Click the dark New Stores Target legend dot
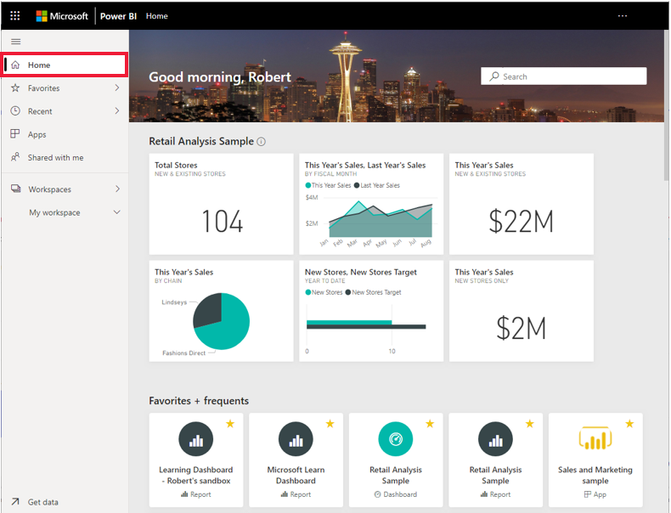 (x=348, y=292)
